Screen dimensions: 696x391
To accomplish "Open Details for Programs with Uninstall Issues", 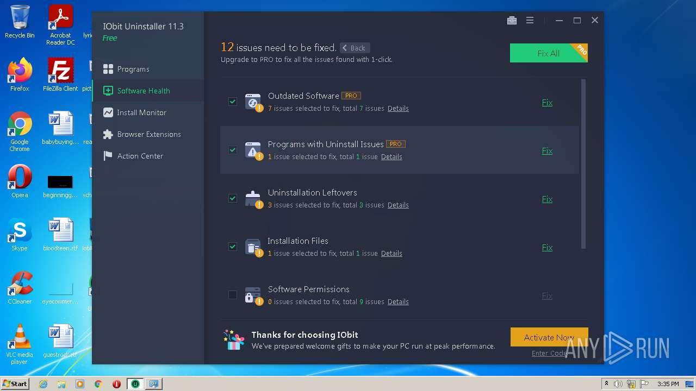I will (391, 157).
